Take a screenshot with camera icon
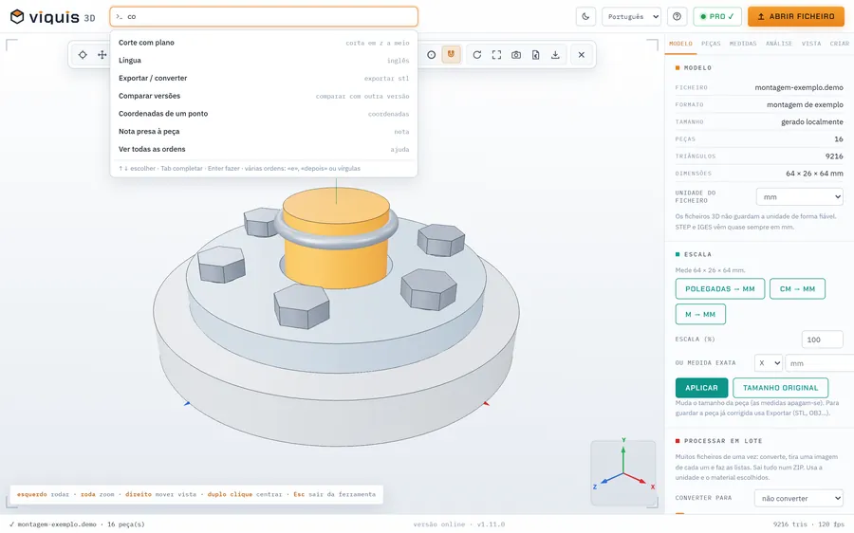Viewport: 854px width, 533px height. [x=516, y=54]
